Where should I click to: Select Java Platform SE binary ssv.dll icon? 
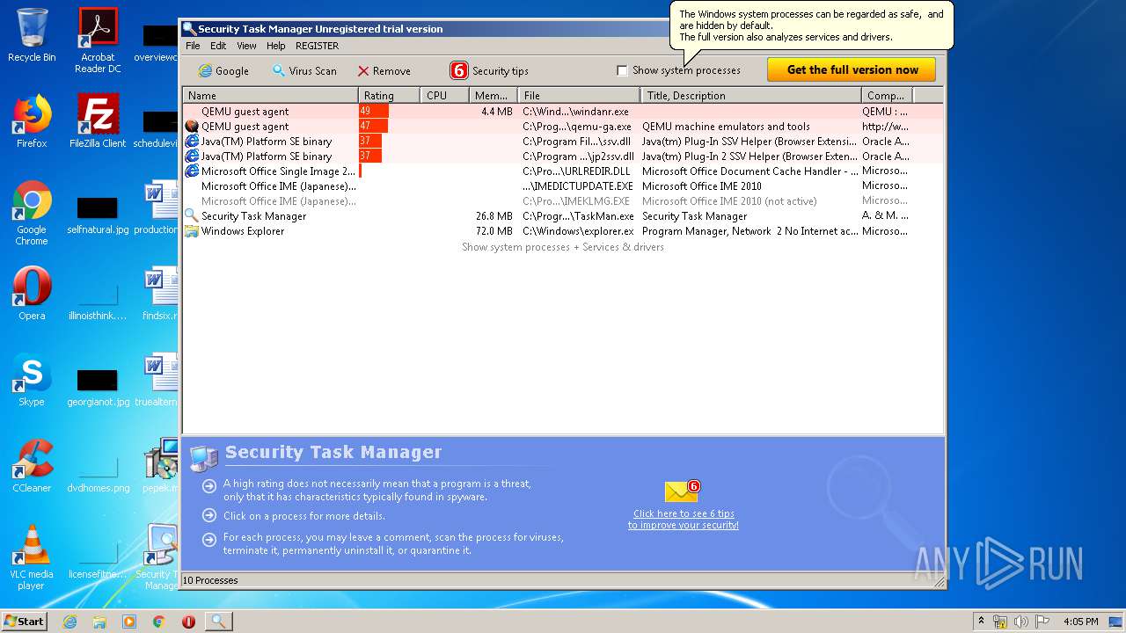191,142
